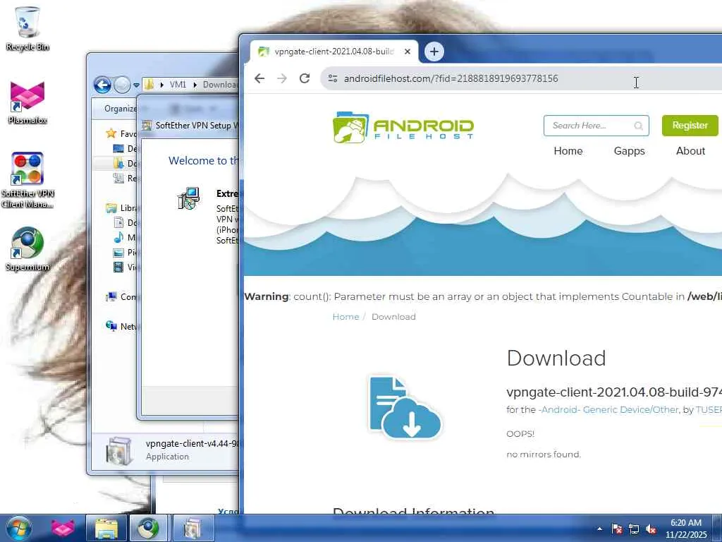Click the OOPS! message text
Image resolution: width=722 pixels, height=542 pixels.
point(520,434)
